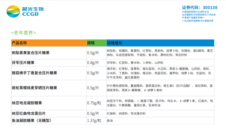
Task: Click the CCGB sun-and-field logo icon
Action: [13, 11]
